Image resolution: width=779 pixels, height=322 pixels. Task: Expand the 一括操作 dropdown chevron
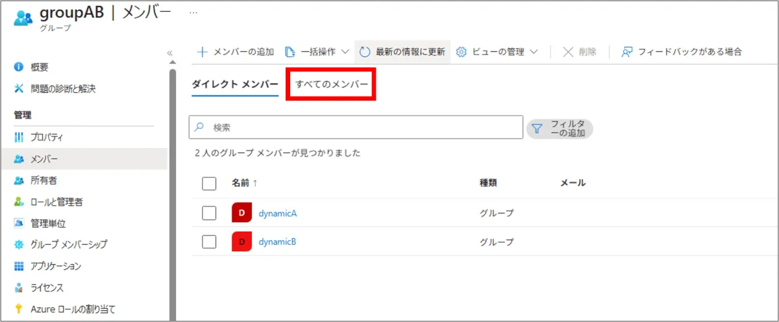click(x=345, y=52)
